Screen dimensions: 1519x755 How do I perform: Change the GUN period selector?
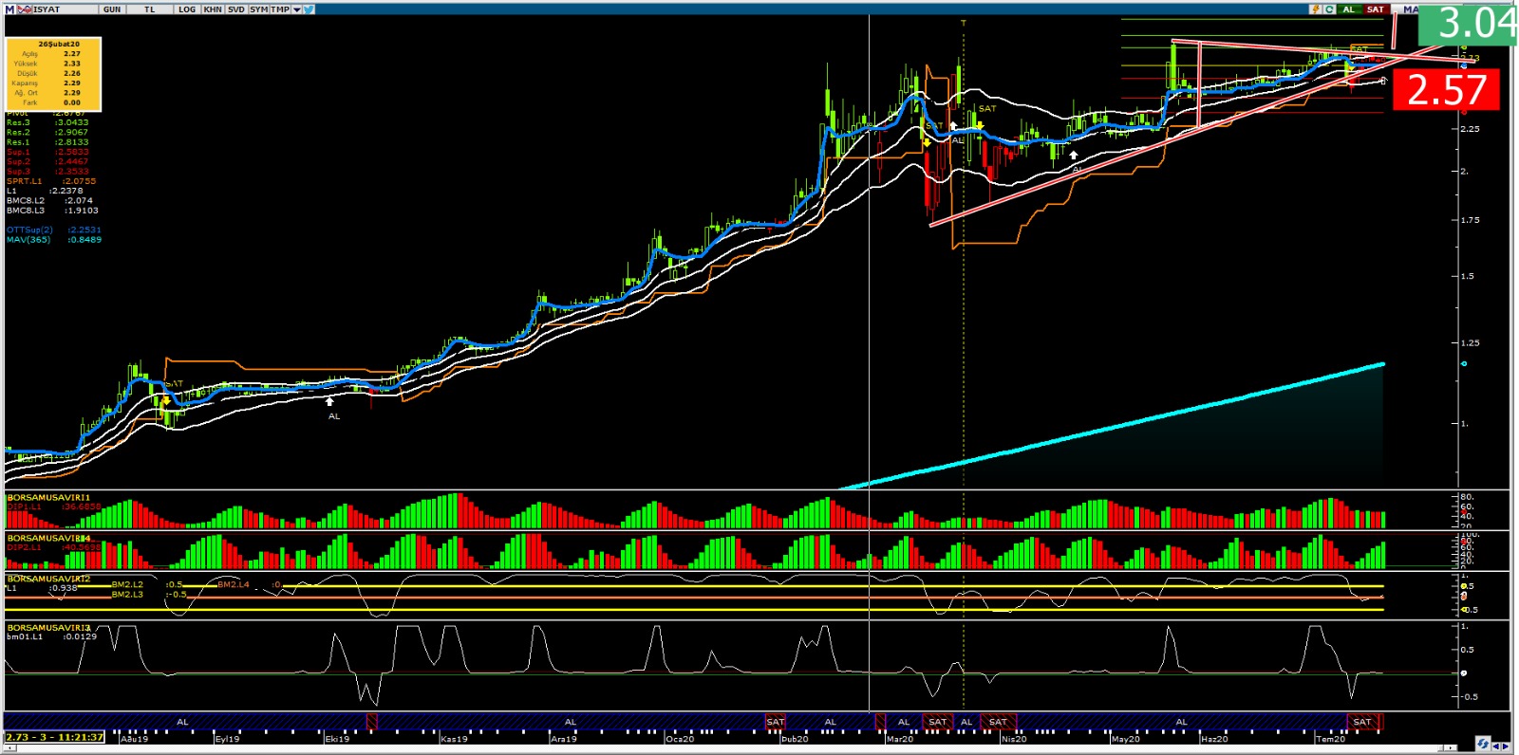[x=112, y=9]
